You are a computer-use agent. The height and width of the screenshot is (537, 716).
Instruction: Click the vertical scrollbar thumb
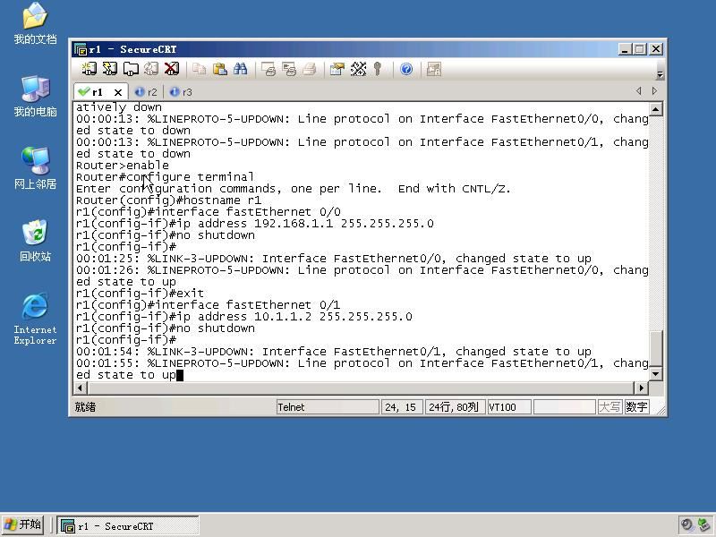656,348
